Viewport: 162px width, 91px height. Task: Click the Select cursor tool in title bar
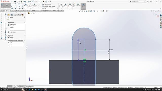click(40, 2)
